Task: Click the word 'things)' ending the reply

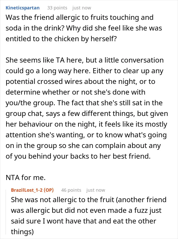Action: (x=22, y=232)
